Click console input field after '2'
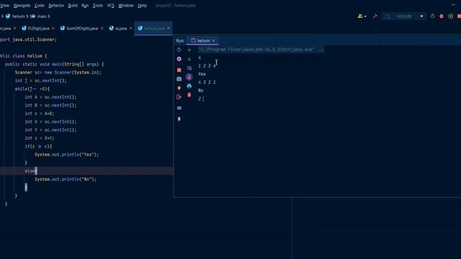 (x=203, y=99)
